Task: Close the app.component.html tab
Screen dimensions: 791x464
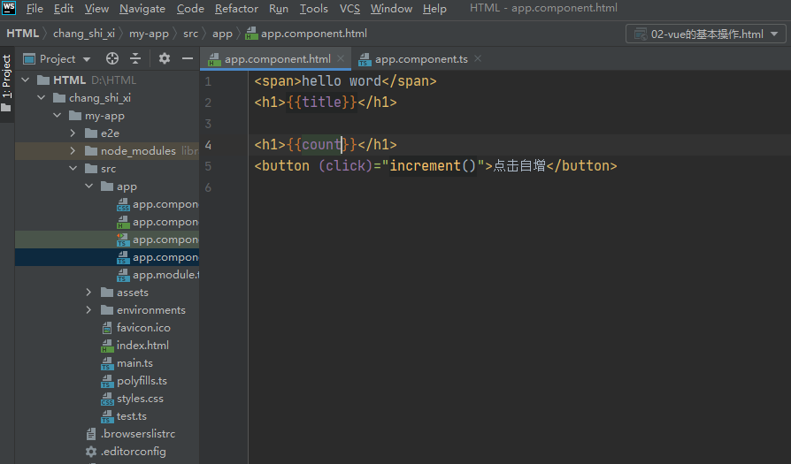Action: click(x=341, y=59)
